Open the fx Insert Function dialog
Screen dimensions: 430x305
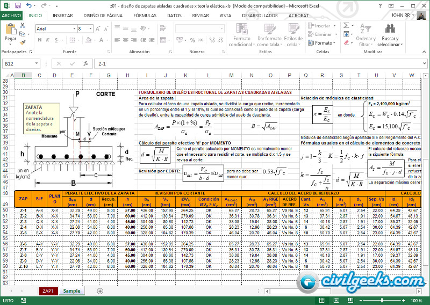tap(85, 63)
